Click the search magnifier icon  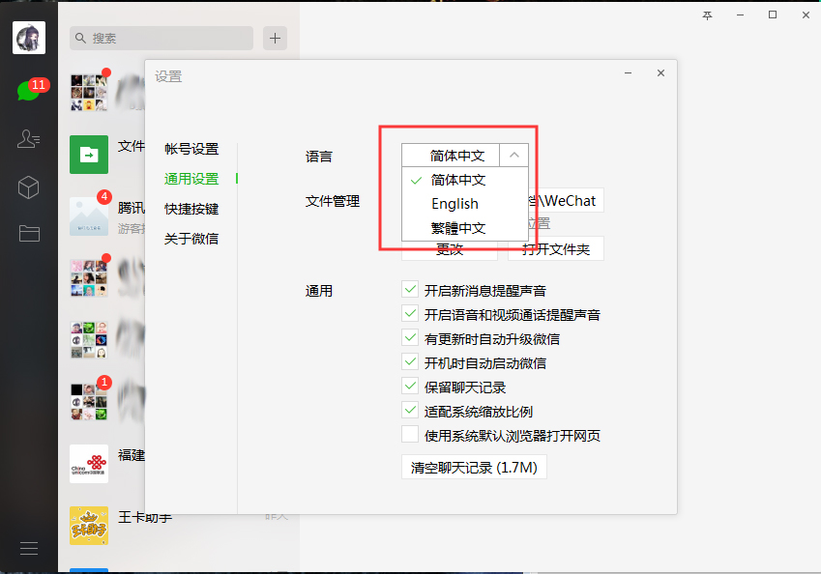click(x=80, y=37)
